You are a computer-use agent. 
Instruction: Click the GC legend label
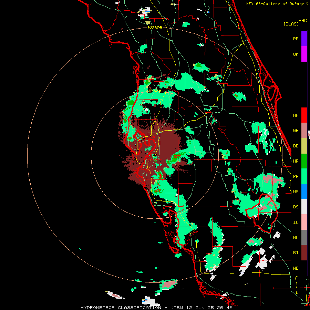coord(296,238)
